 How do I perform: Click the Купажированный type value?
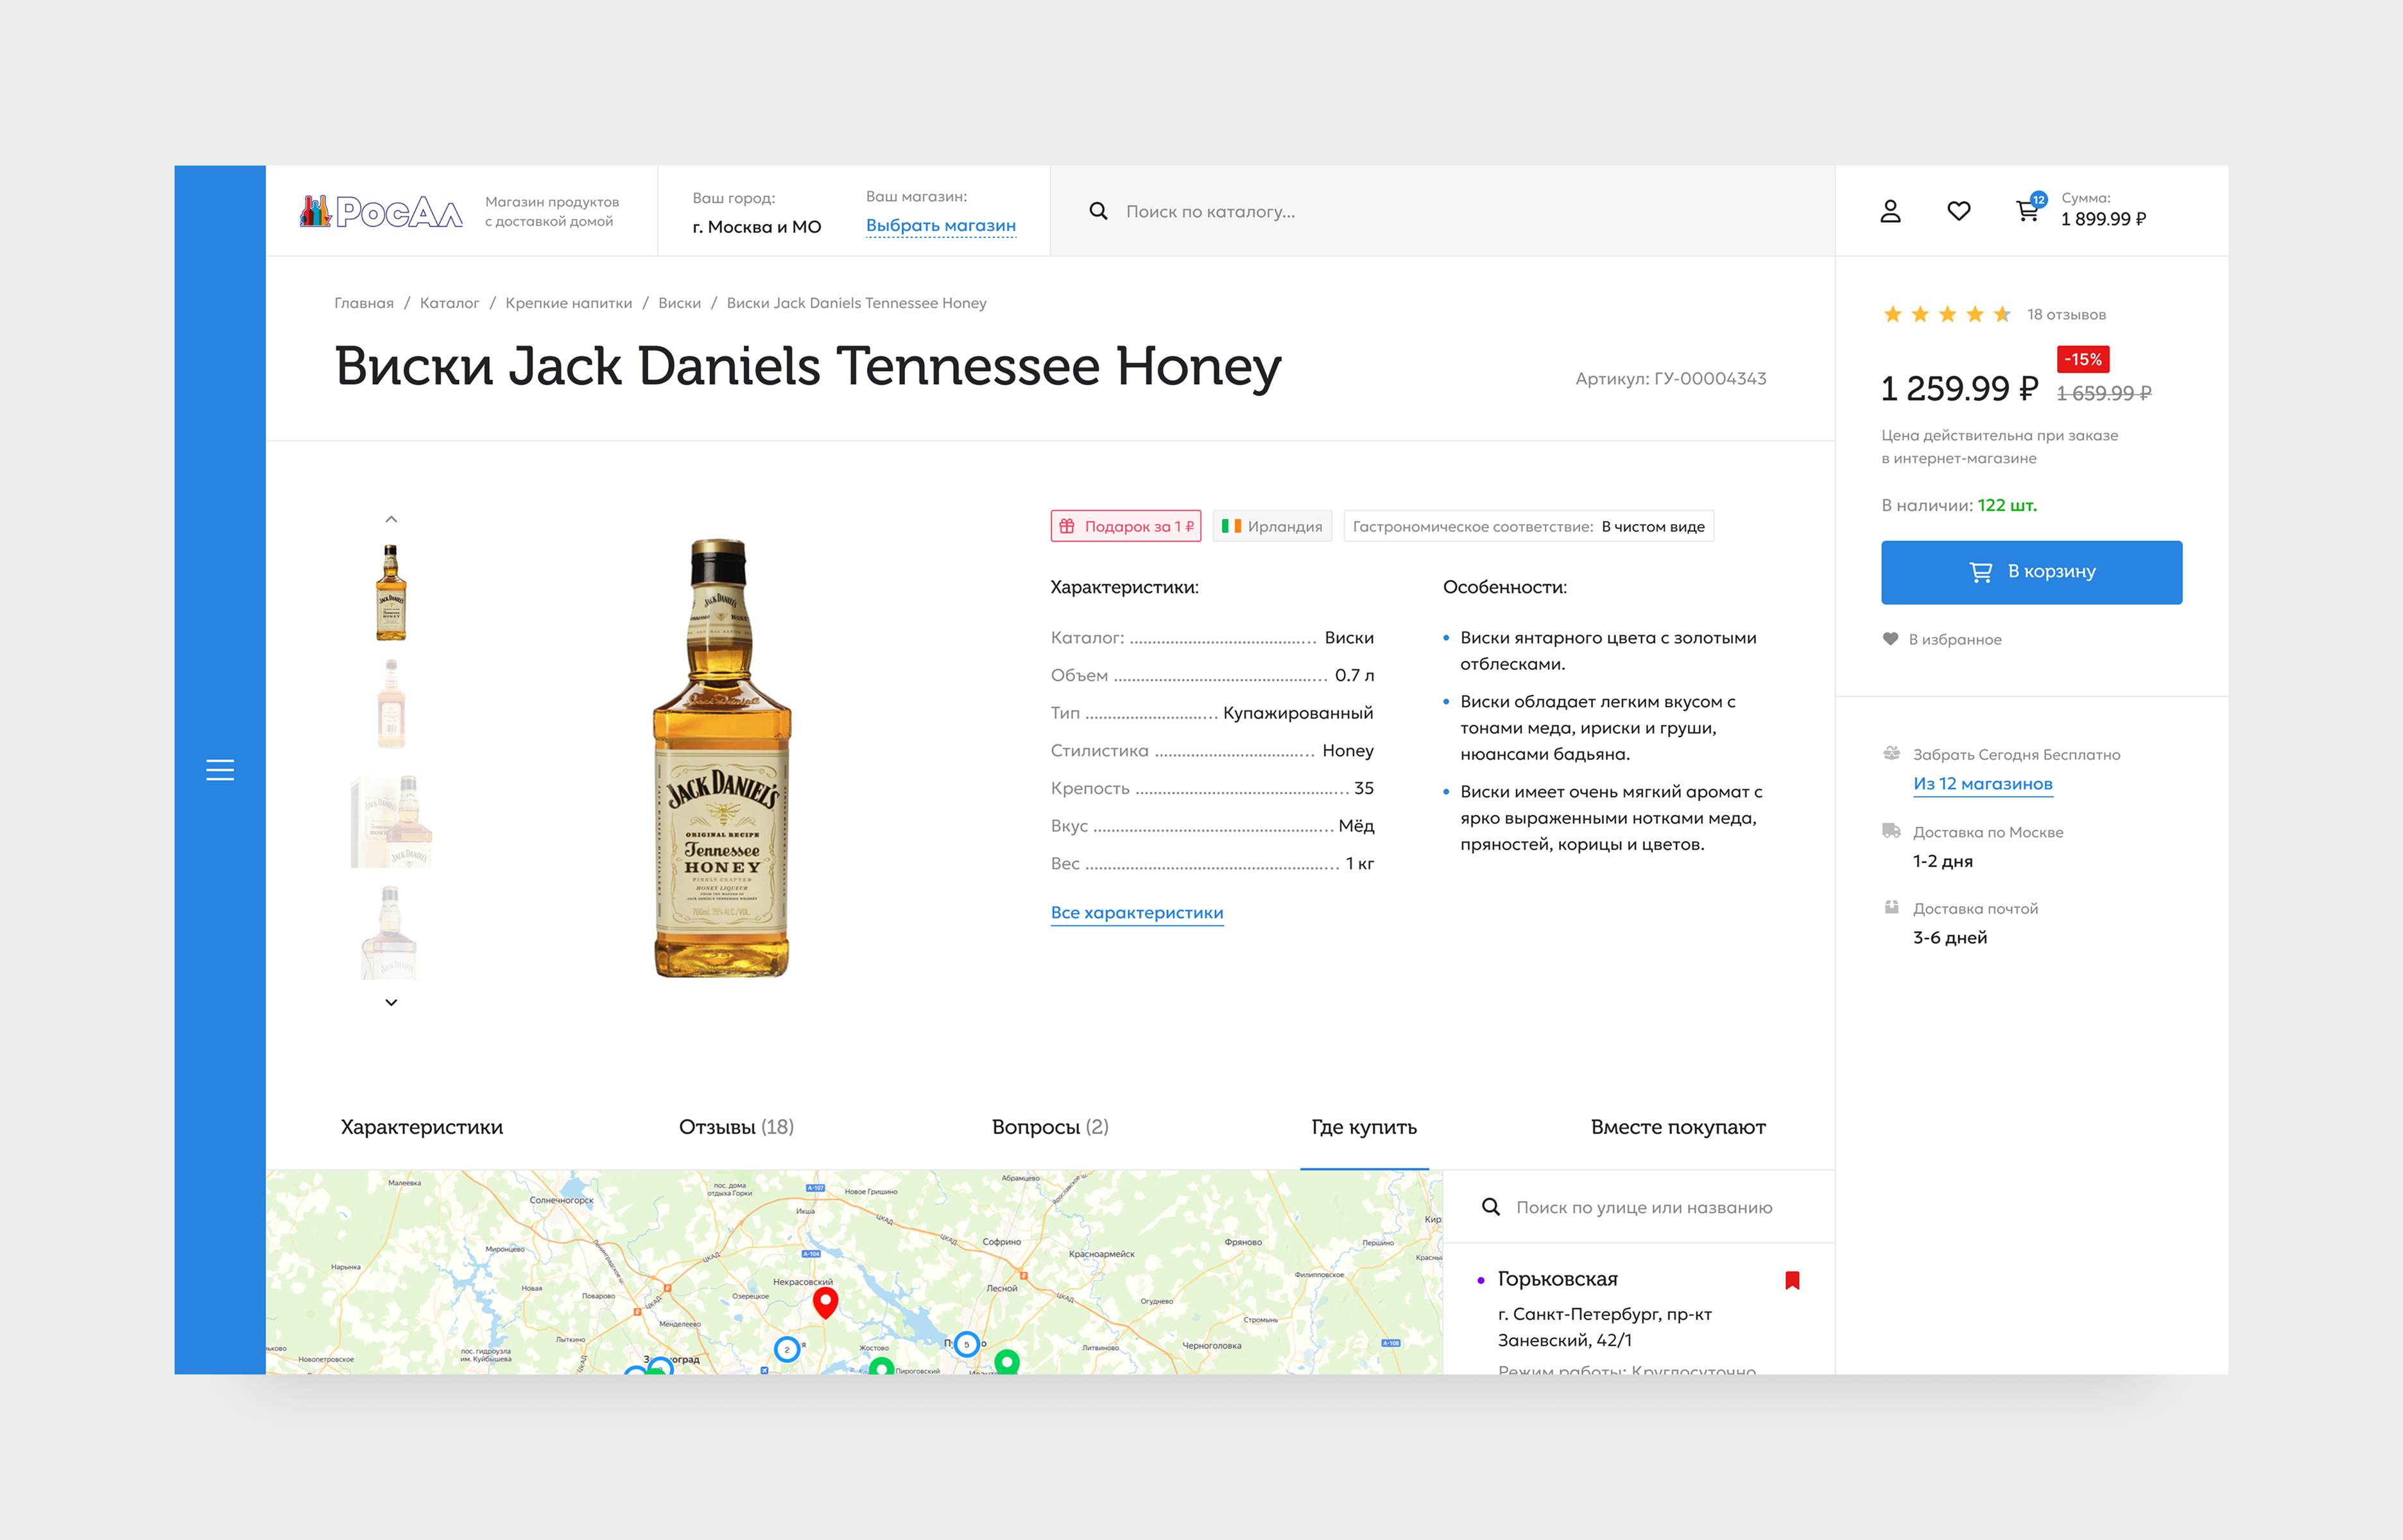[1298, 713]
